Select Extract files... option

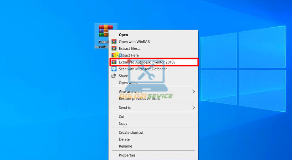point(129,48)
